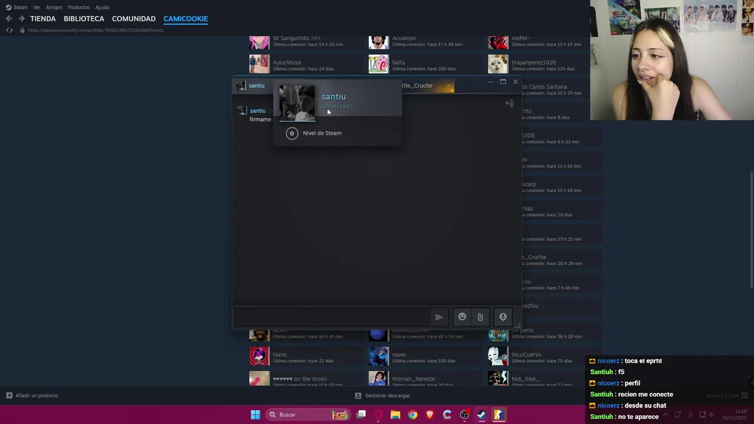
Task: Open Opera GX from the taskbar
Action: (378, 415)
